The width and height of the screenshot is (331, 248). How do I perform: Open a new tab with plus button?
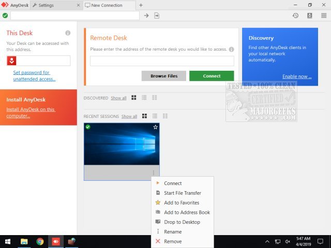(x=141, y=5)
